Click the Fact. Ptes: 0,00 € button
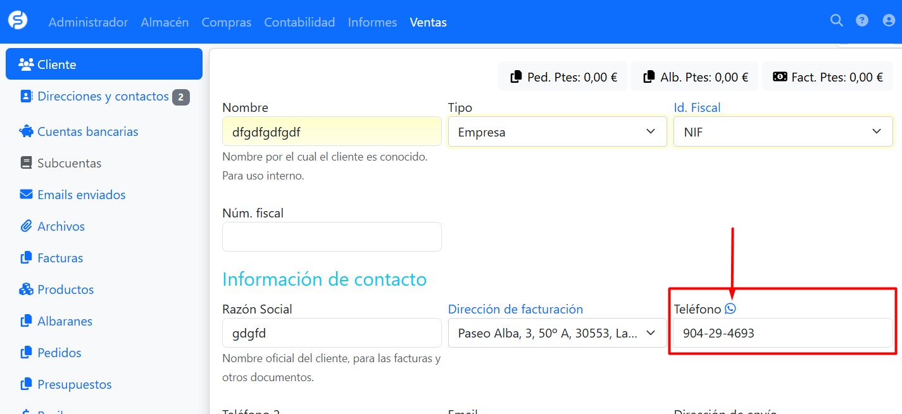Screen dimensions: 902x414 coord(827,77)
